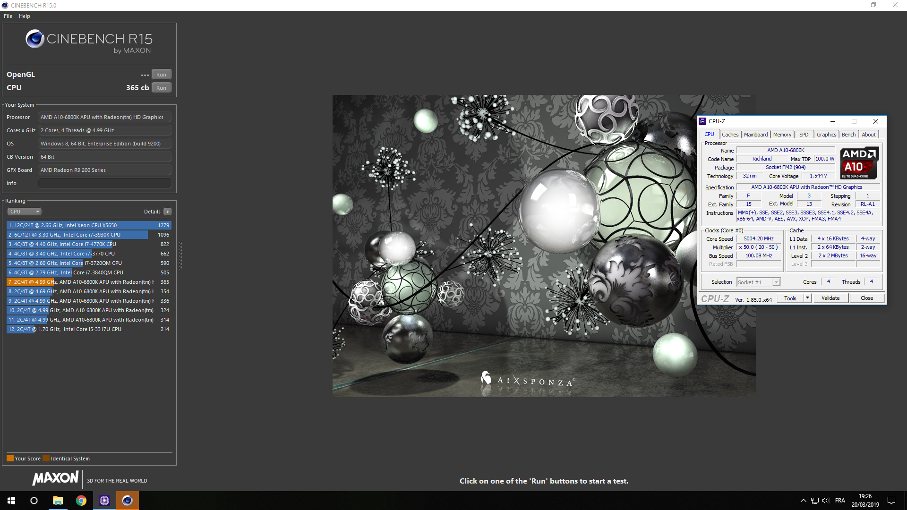Viewport: 907px width, 510px height.
Task: Open Google Chrome from the taskbar
Action: [81, 501]
